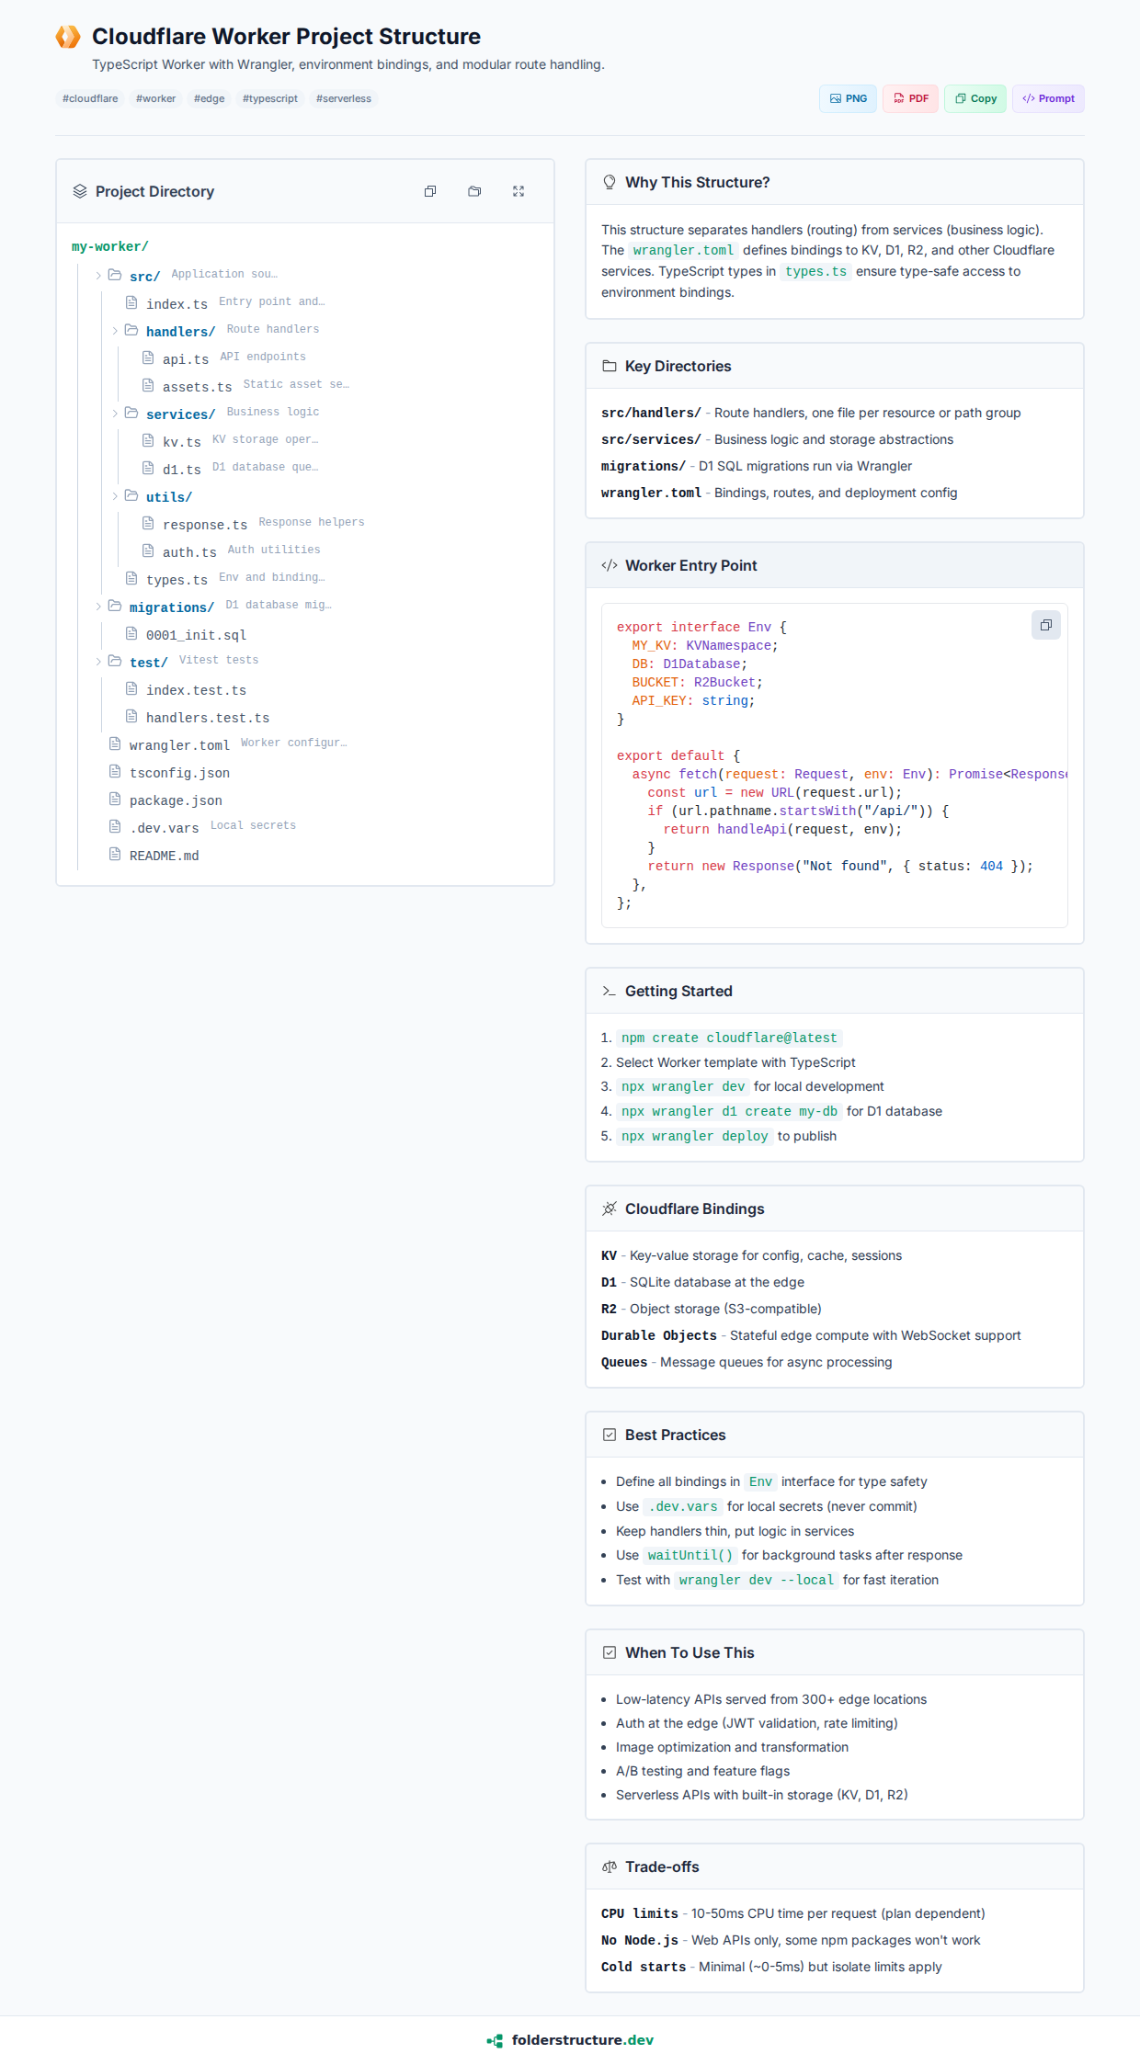Click the copy icon in Project Directory header

(x=429, y=191)
